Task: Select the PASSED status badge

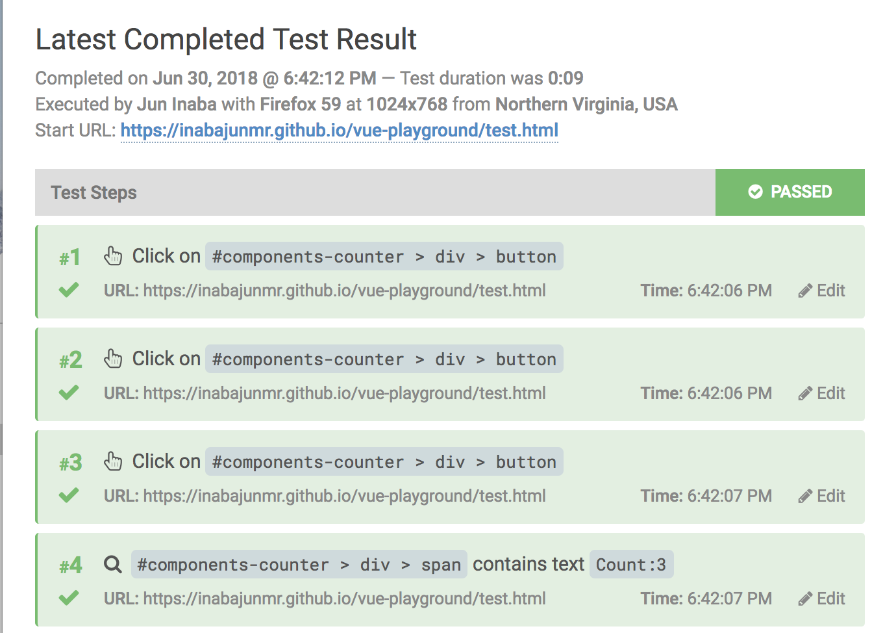Action: [790, 192]
